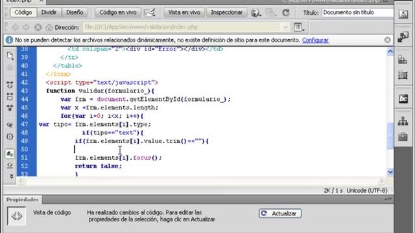The height and width of the screenshot is (233, 415).
Task: Open the Insert panel icon on right dock
Action: pos(403,14)
